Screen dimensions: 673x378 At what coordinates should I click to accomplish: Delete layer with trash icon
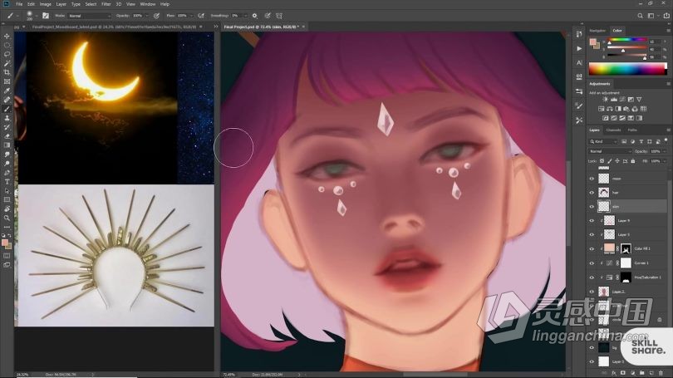pyautogui.click(x=661, y=373)
